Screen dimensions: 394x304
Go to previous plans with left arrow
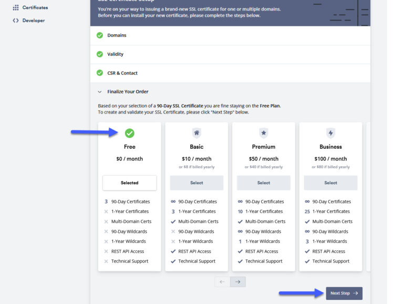click(222, 282)
